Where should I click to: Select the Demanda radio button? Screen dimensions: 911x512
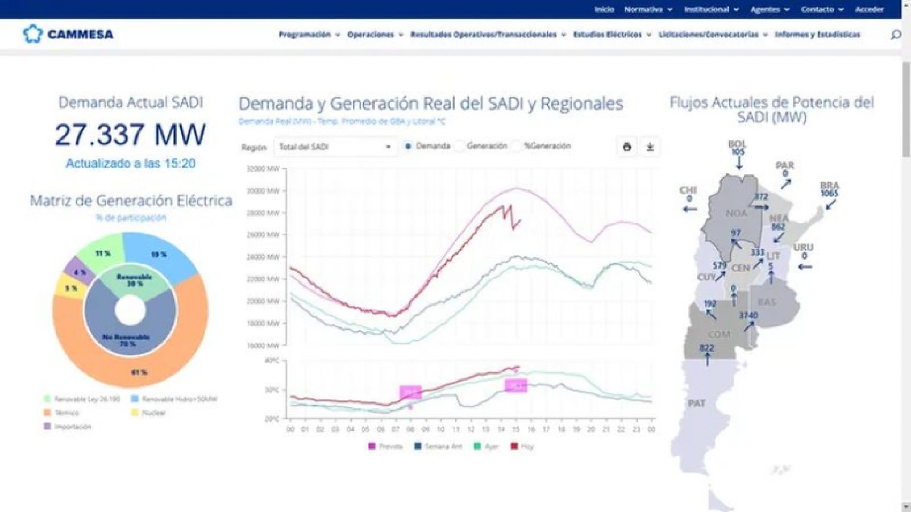click(x=408, y=146)
